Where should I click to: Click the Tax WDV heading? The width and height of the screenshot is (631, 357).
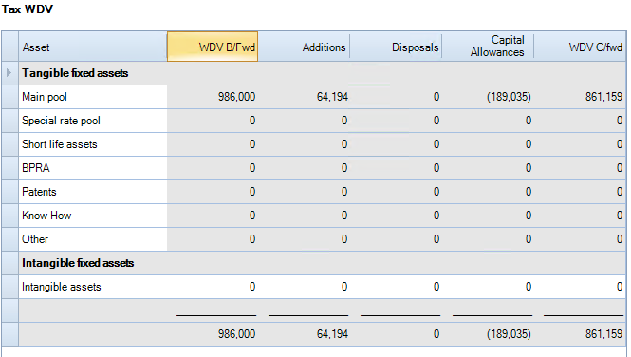(x=27, y=9)
